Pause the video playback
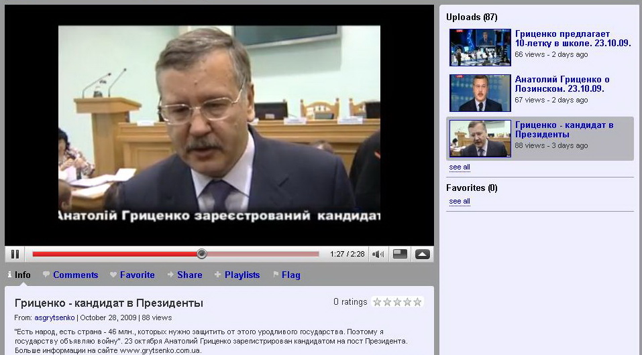The image size is (642, 355). (15, 255)
